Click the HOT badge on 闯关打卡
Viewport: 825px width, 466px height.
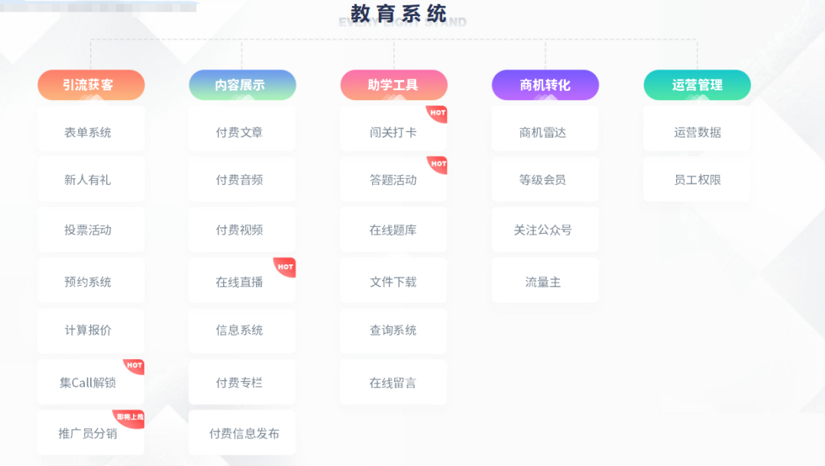tap(437, 113)
